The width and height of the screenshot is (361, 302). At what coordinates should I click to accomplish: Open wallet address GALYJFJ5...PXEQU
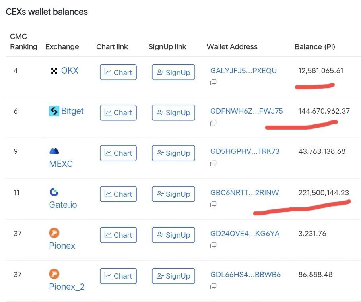[243, 70]
